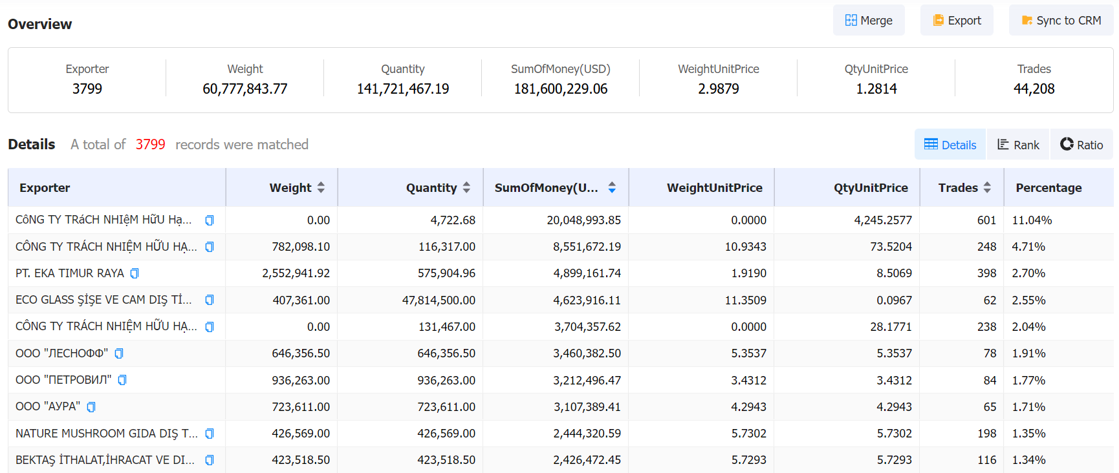Copy NATURE MUSHROOM GIDA name icon
Screen dimensions: 1119x473
210,434
